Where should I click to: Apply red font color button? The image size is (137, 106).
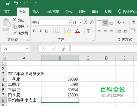click(78, 31)
